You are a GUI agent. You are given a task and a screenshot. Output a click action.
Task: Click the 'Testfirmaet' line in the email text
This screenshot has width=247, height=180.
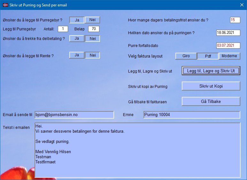tap(45, 162)
